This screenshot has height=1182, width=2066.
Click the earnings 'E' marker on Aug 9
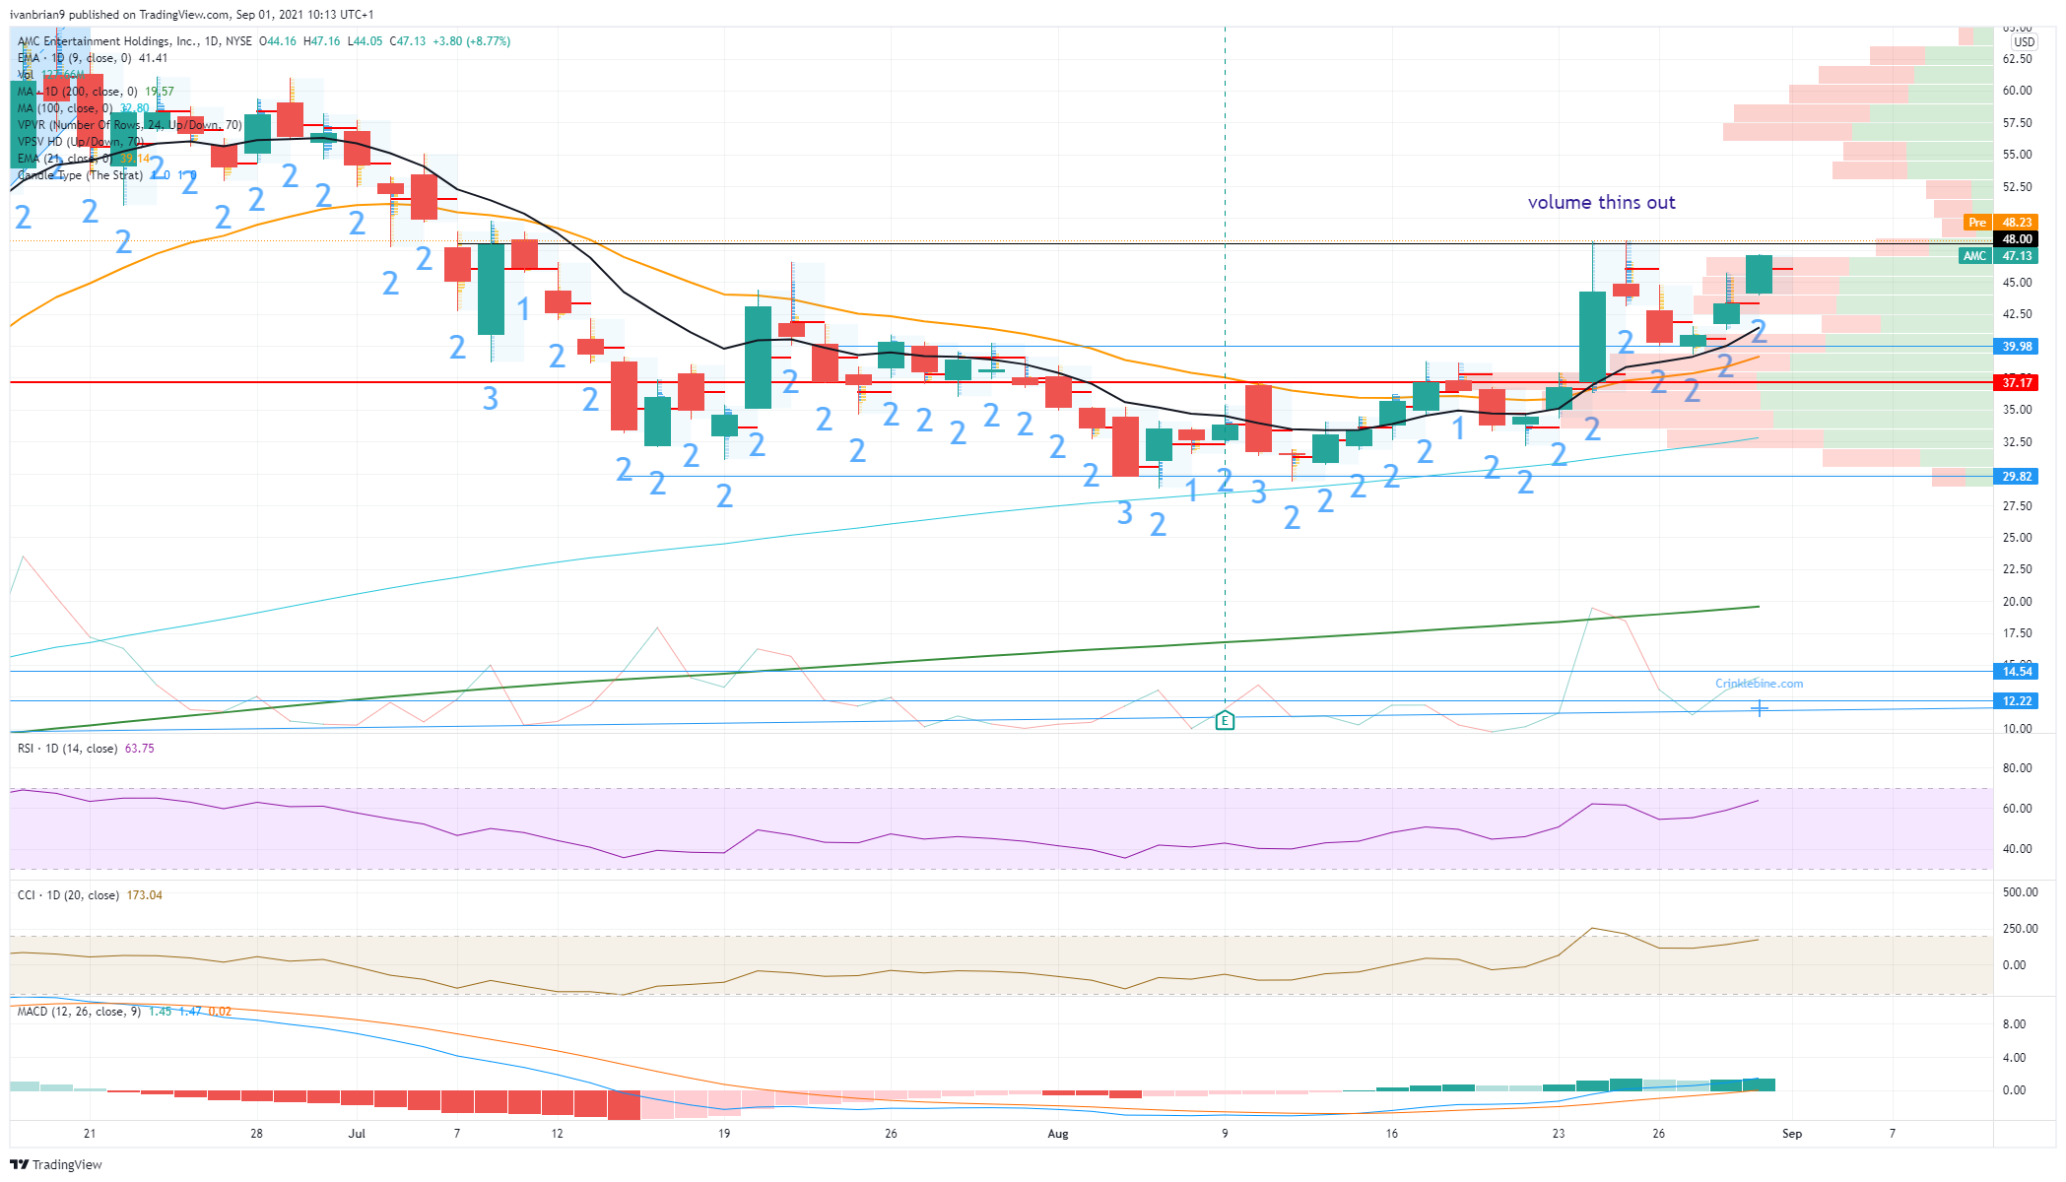point(1225,720)
